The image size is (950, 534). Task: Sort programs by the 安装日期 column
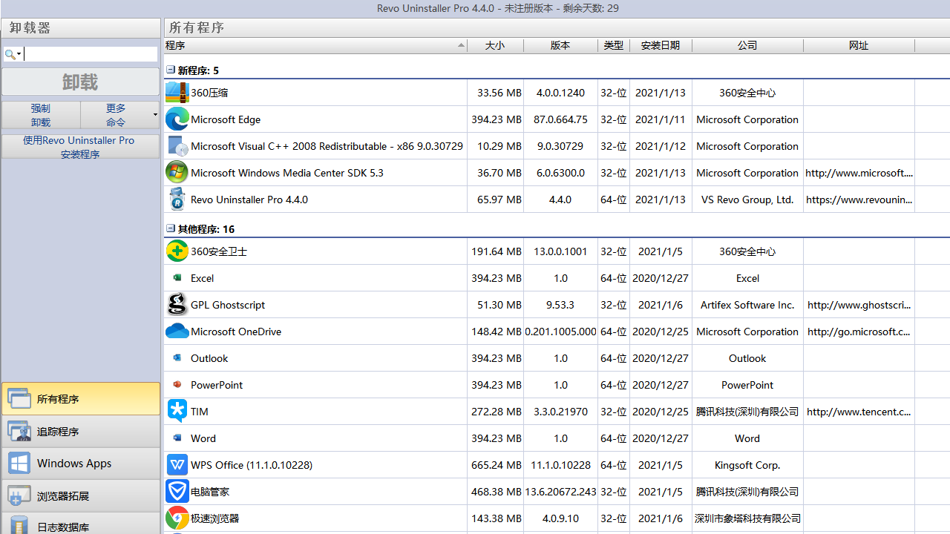point(660,45)
